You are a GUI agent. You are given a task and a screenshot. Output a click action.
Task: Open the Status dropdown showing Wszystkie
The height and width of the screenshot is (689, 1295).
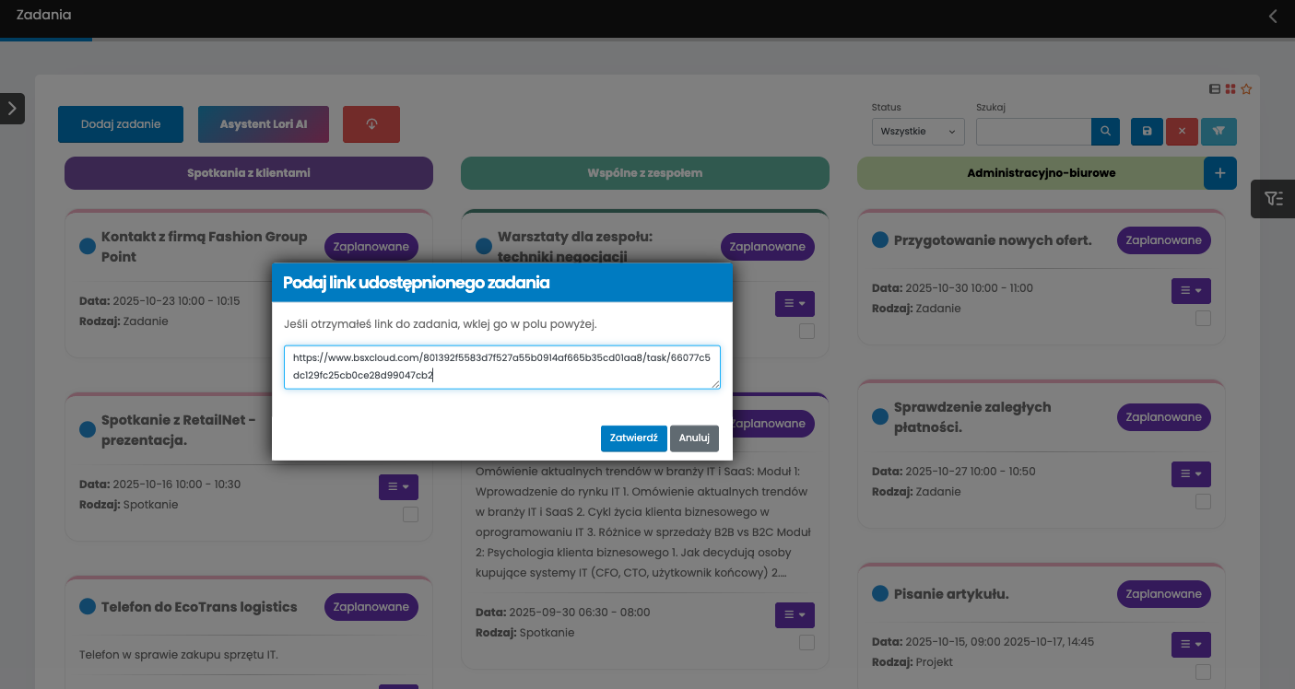[918, 132]
